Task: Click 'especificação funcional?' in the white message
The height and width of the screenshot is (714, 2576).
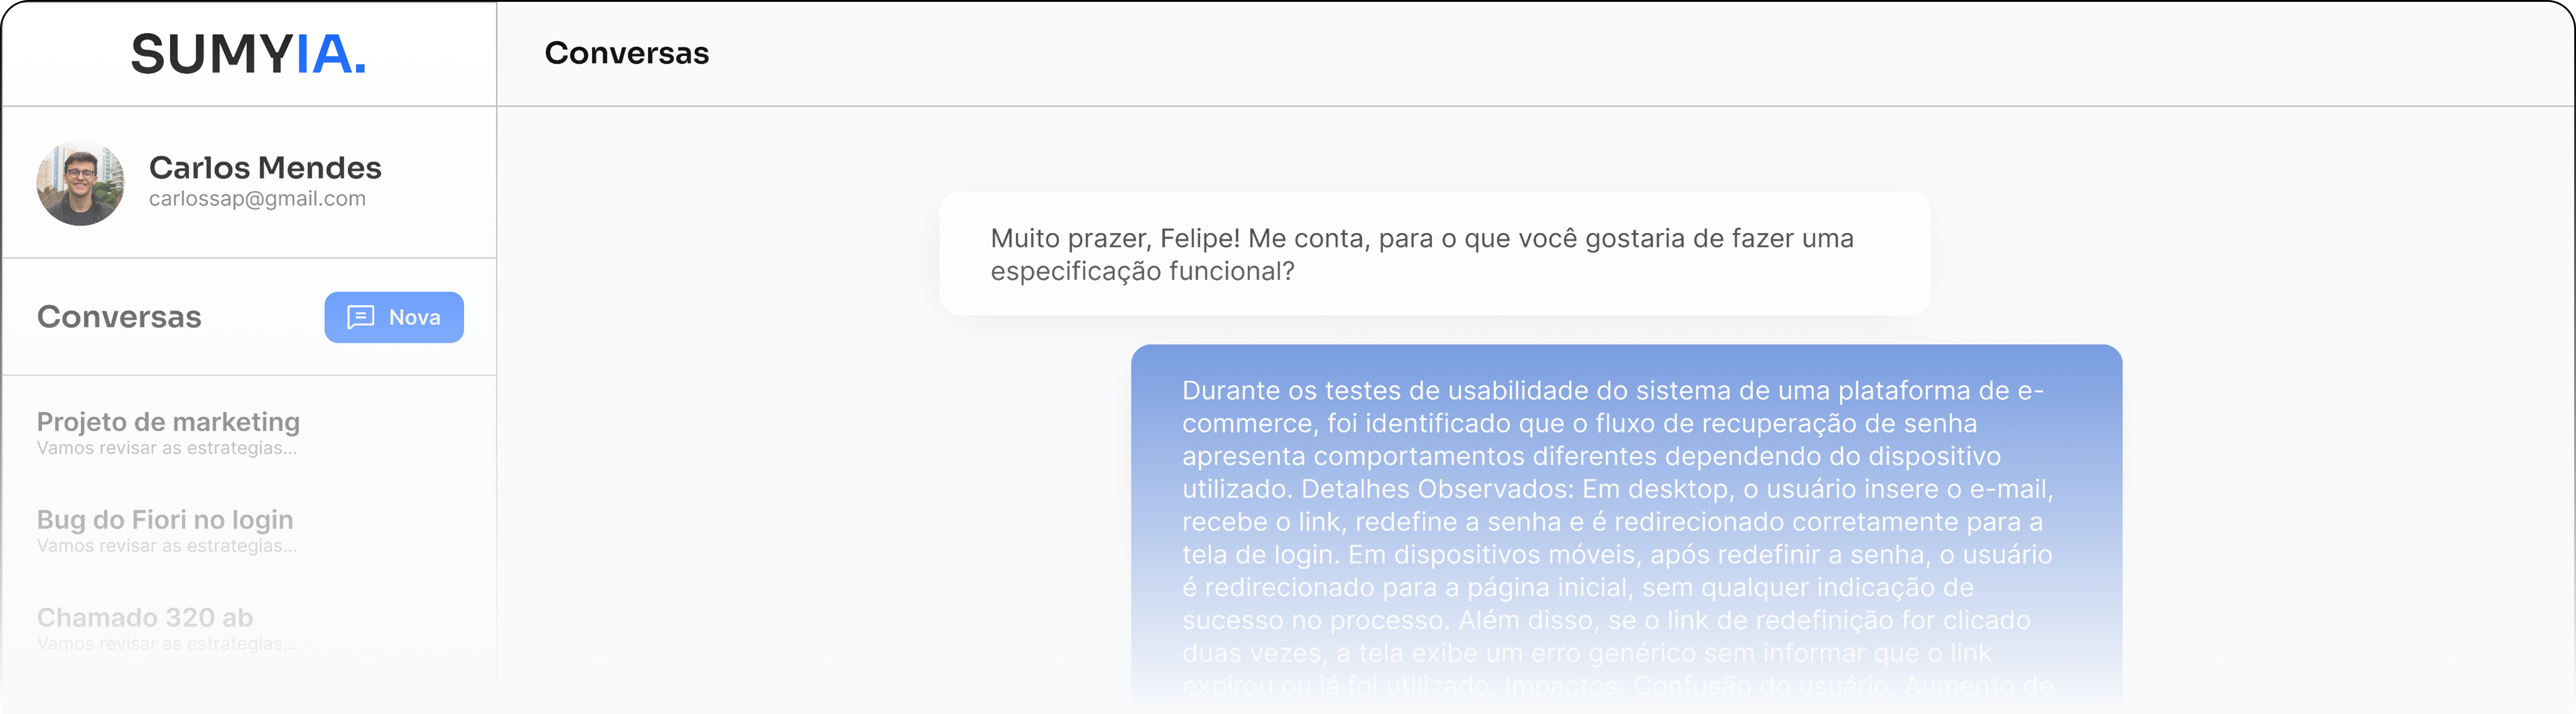Action: tap(1142, 272)
